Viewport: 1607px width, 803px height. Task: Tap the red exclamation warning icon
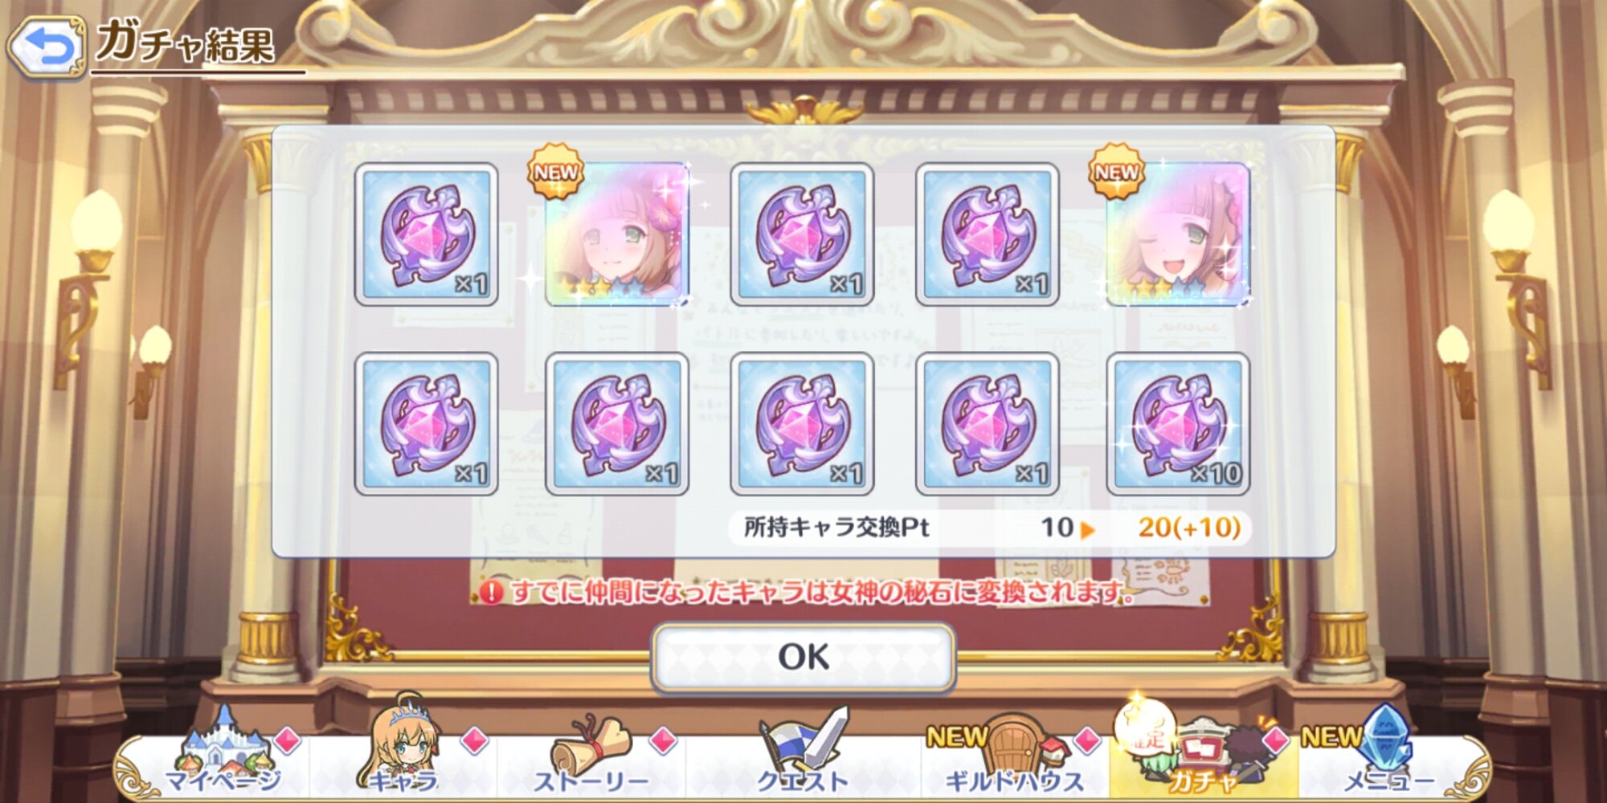(x=491, y=593)
